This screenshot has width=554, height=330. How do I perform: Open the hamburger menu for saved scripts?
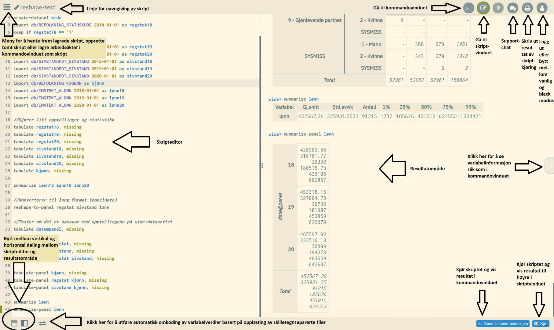coord(7,7)
